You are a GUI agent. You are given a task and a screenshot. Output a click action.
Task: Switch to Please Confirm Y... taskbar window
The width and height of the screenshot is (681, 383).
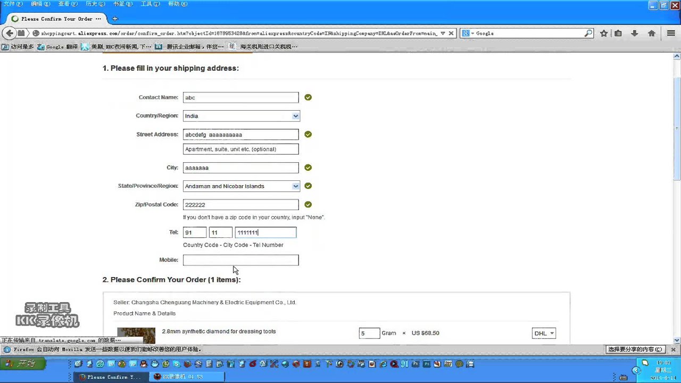coord(110,377)
